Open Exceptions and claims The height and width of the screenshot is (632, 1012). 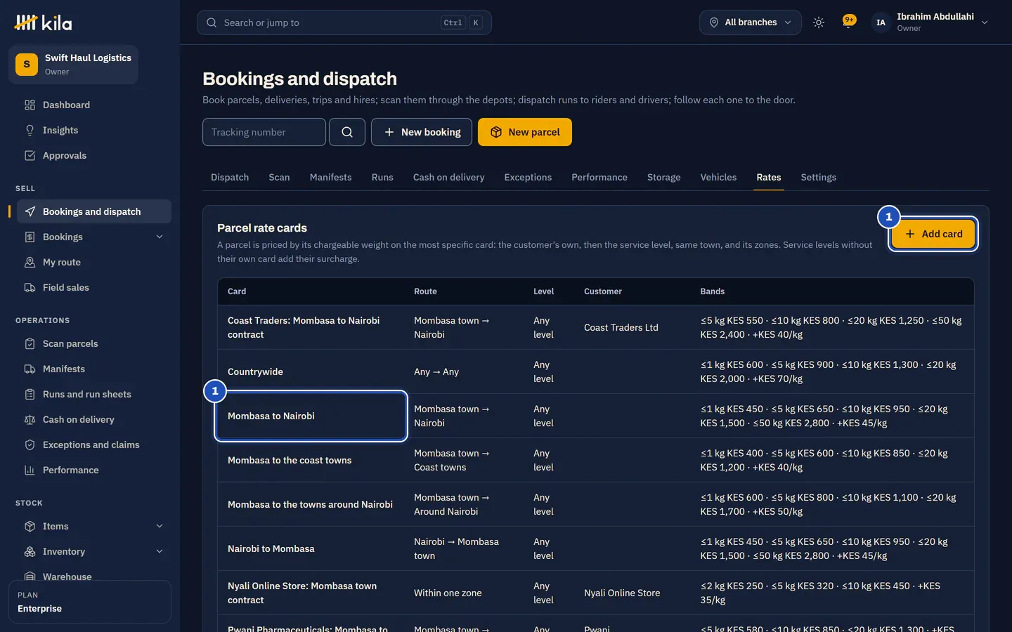tap(93, 445)
